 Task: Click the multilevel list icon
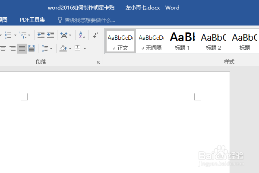pyautogui.click(x=23, y=35)
